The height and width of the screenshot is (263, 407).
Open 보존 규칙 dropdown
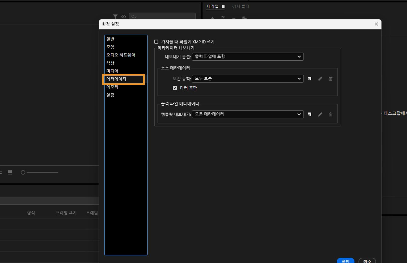(248, 79)
